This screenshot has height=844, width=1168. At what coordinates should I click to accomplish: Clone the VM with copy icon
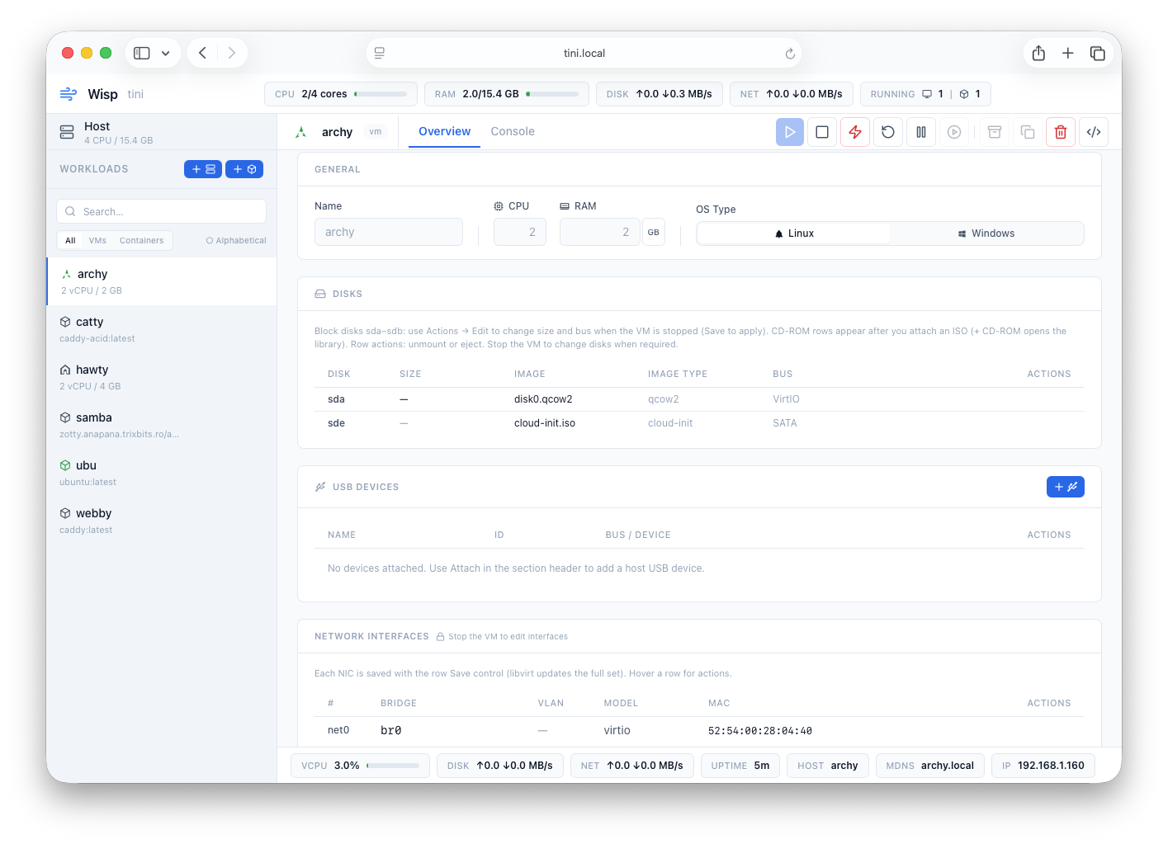click(x=1028, y=132)
